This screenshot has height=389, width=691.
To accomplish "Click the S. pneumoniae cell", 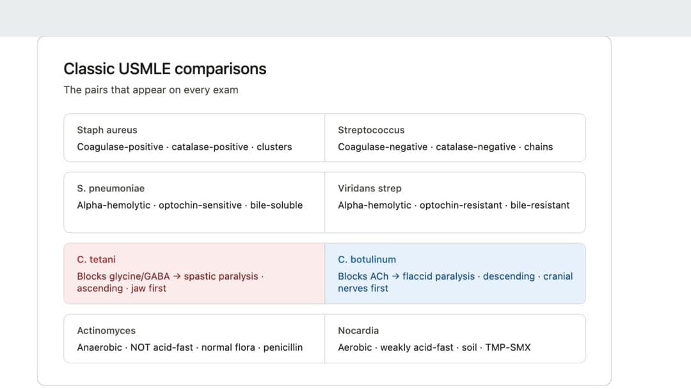I will coord(195,202).
